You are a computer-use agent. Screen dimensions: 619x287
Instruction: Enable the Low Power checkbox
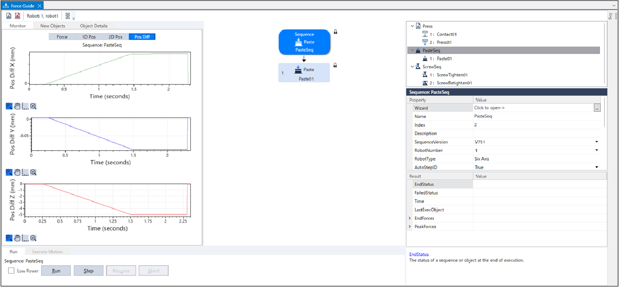click(11, 271)
